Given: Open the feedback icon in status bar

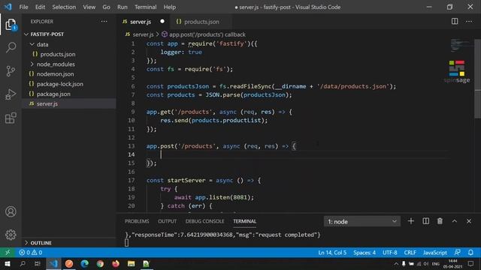Looking at the screenshot, I should 457,253.
